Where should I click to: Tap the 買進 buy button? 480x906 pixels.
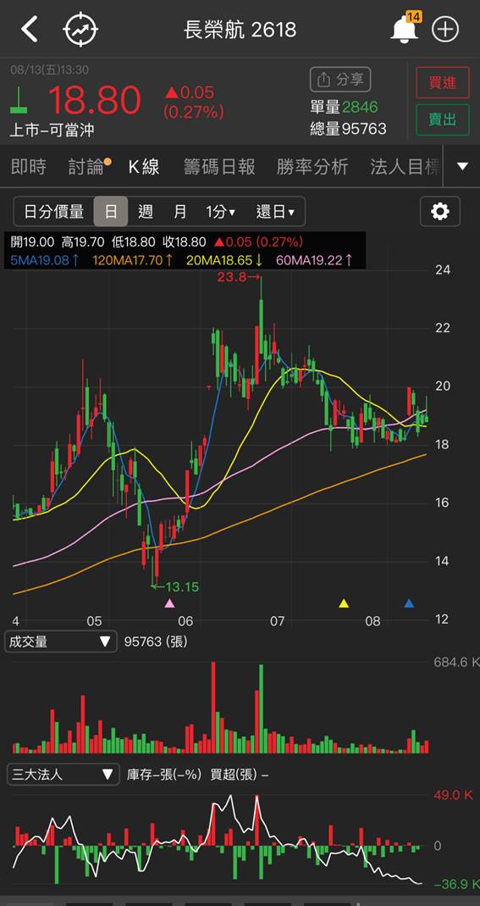point(443,82)
